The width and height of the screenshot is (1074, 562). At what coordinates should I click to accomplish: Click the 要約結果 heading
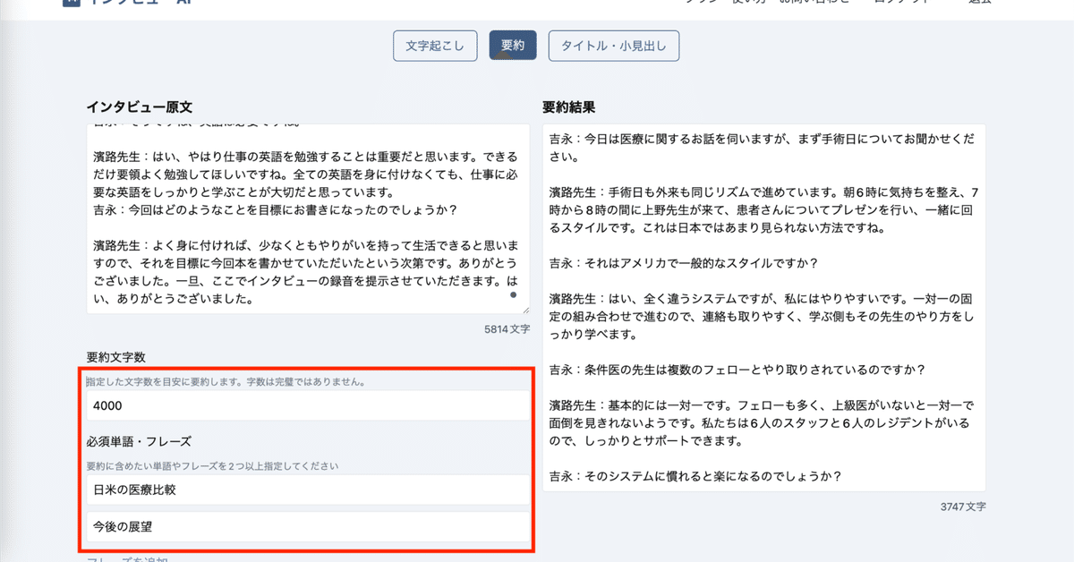(x=569, y=106)
